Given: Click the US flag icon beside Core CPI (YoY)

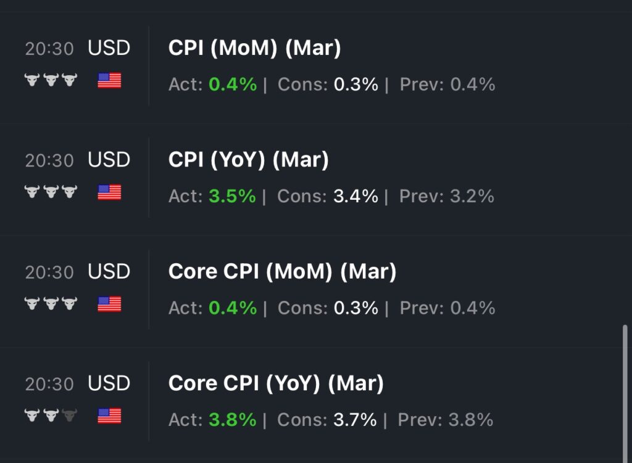Looking at the screenshot, I should click(x=109, y=416).
